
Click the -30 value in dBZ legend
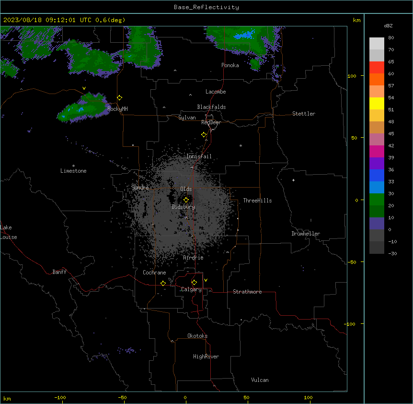[x=392, y=254]
